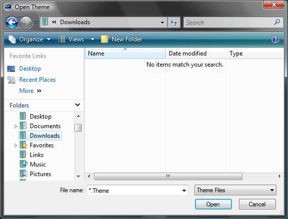Collapse the Folders pane with chevron
Screen dimensions: 288x219
click(77, 105)
